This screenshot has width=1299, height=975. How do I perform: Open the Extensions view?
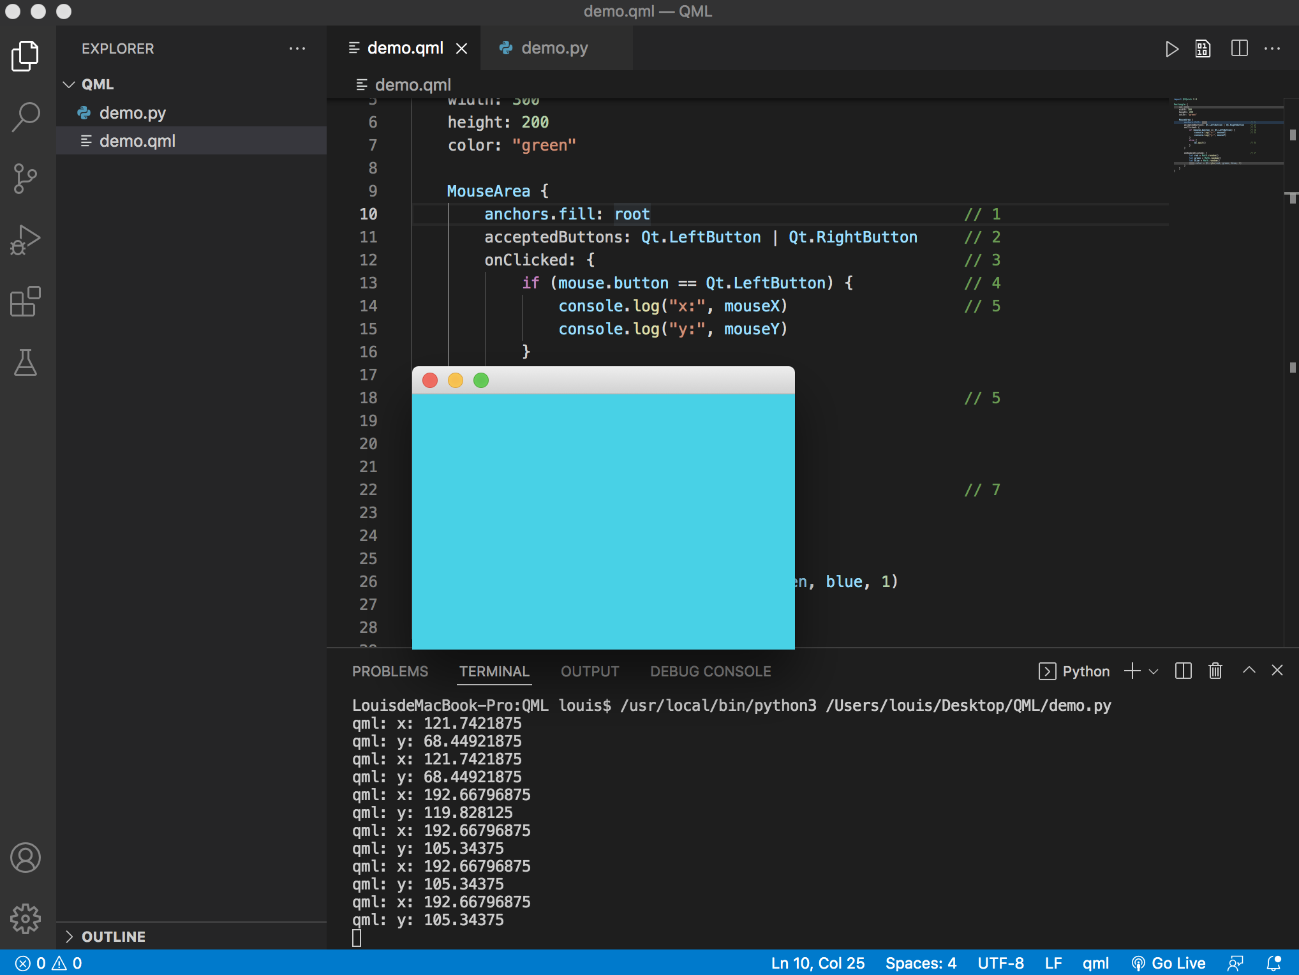tap(26, 301)
